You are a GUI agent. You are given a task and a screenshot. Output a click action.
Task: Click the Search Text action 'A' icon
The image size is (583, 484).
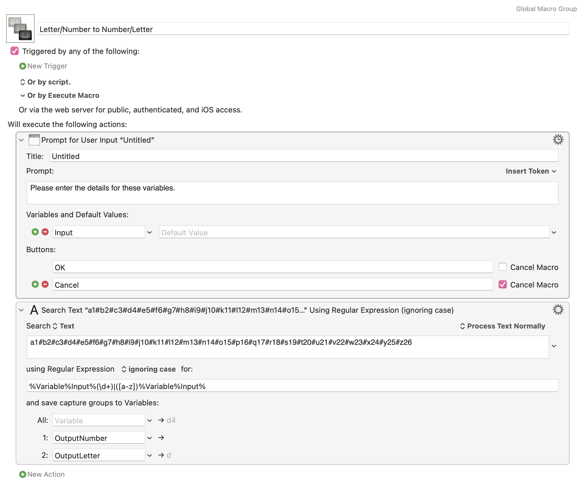pos(34,310)
